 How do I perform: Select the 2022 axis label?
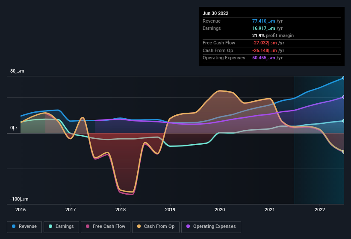[x=320, y=210]
